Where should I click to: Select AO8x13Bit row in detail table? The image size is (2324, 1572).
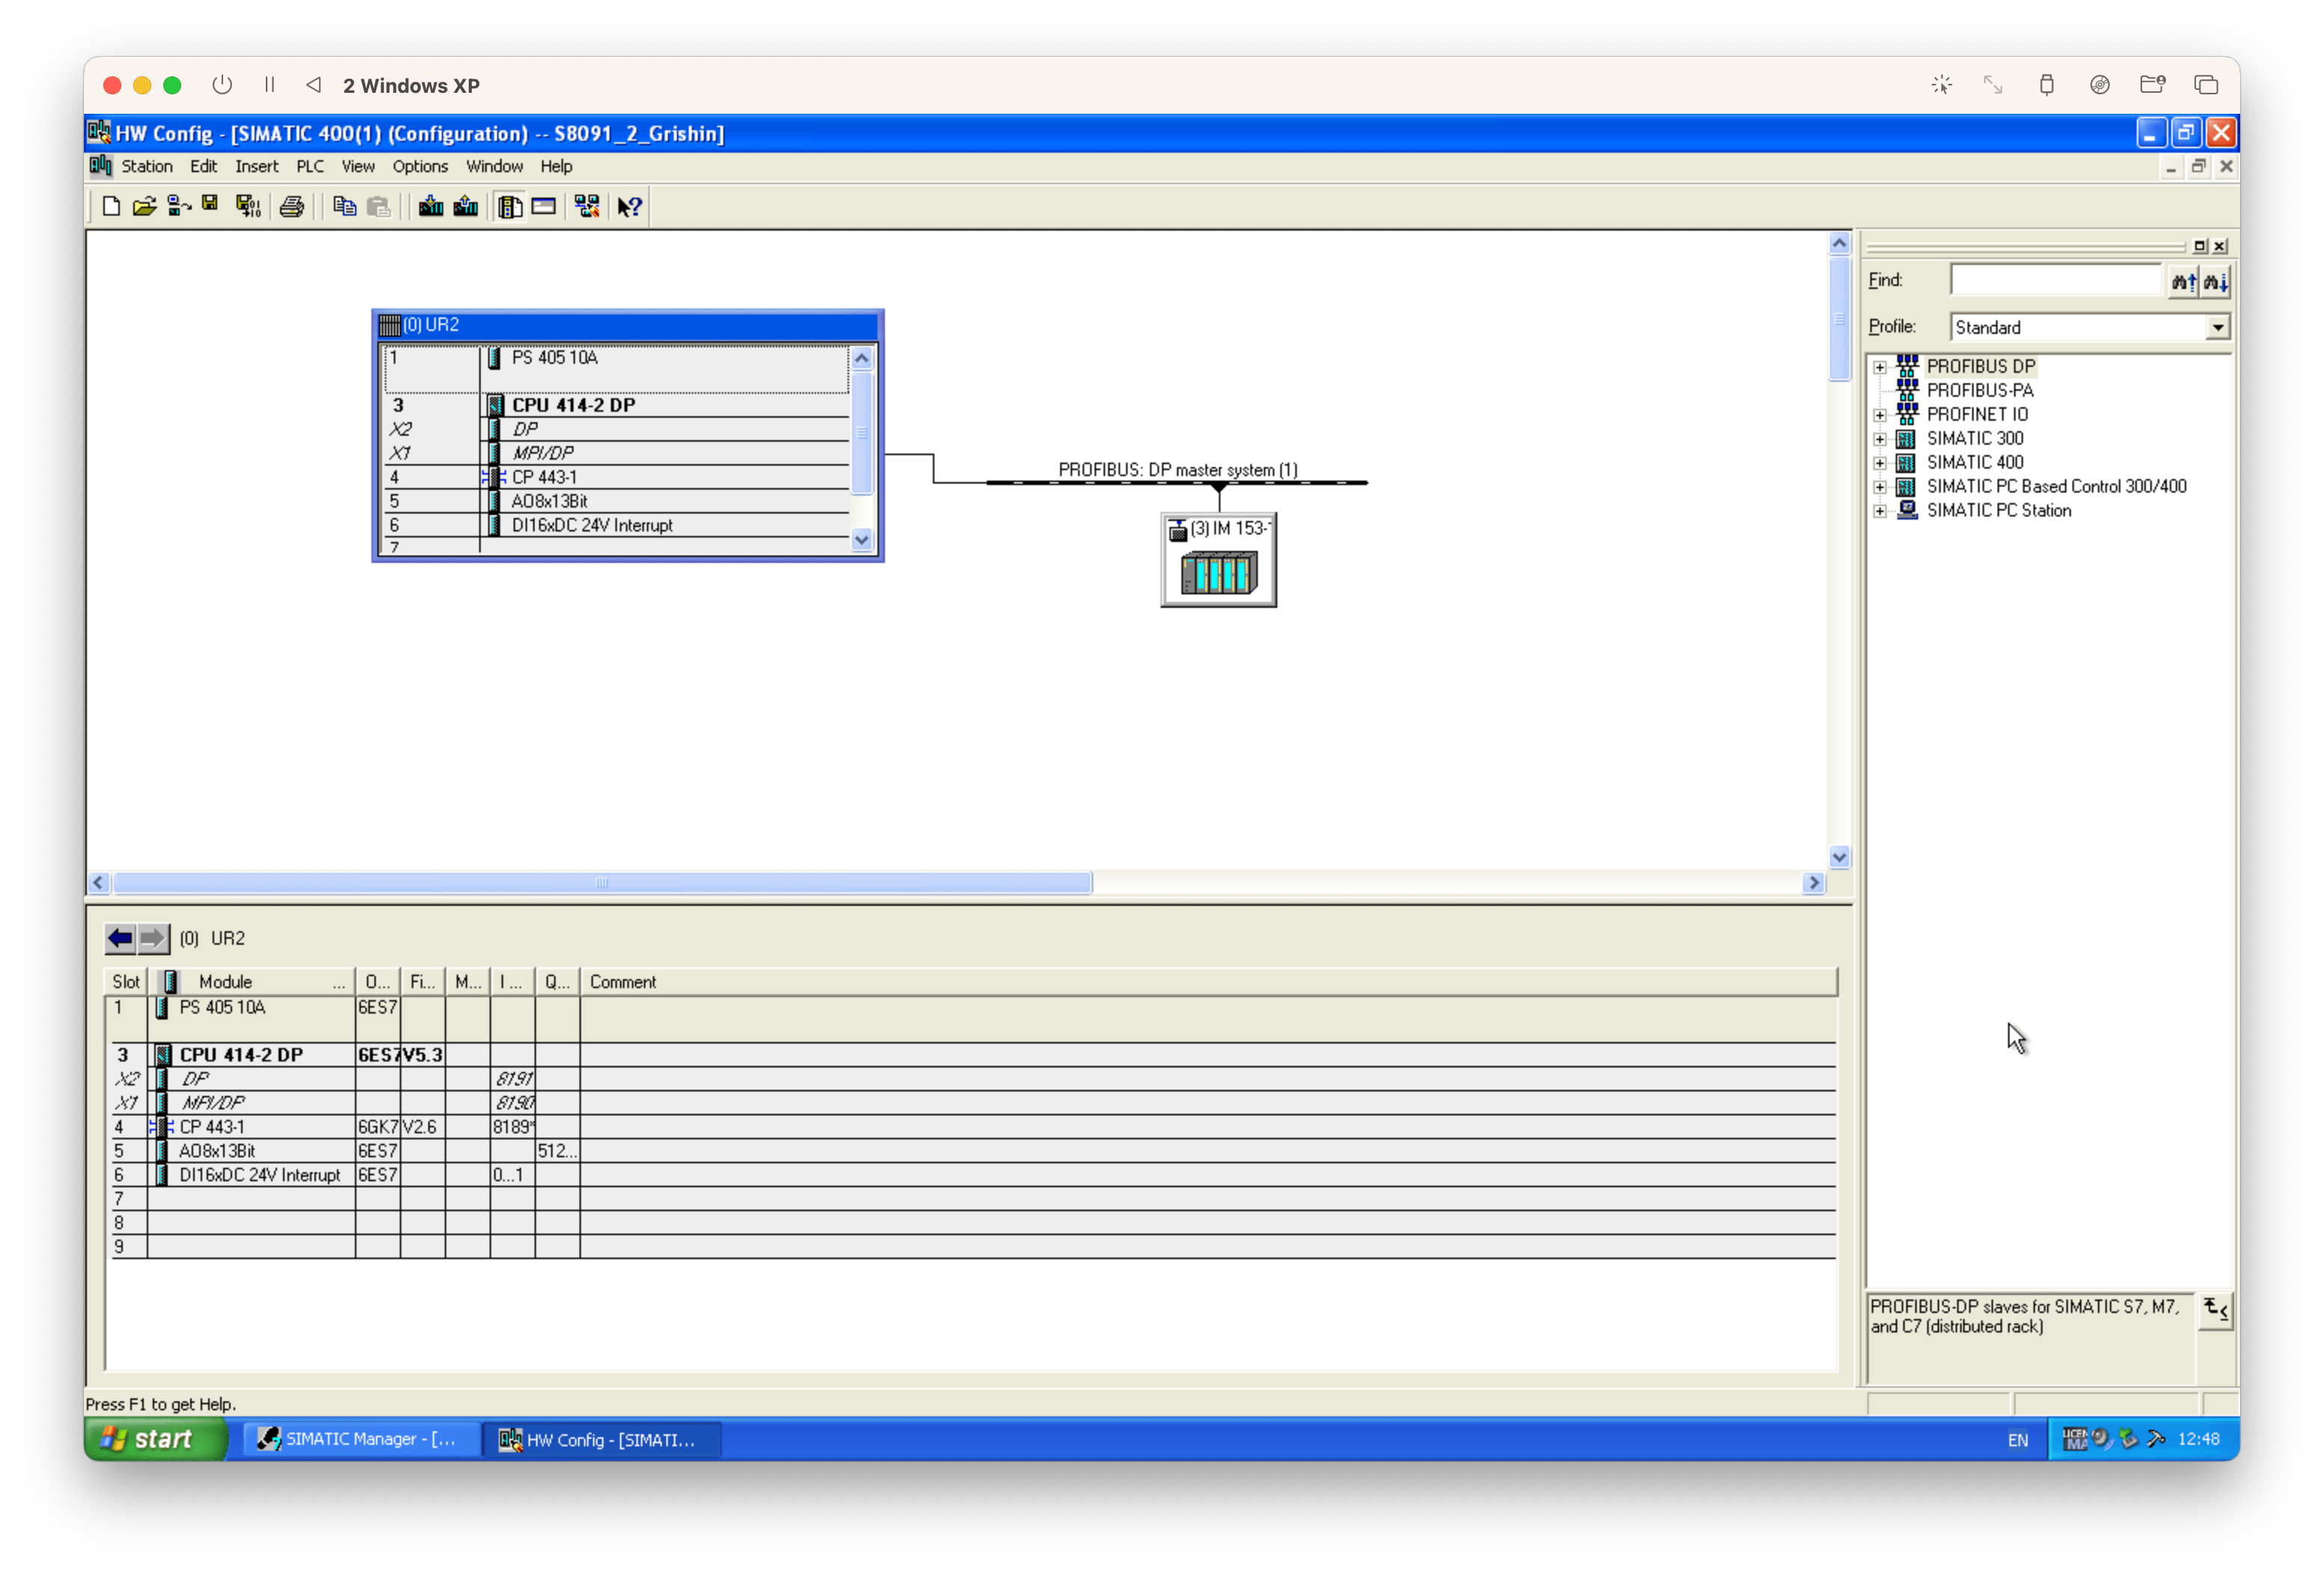970,1151
